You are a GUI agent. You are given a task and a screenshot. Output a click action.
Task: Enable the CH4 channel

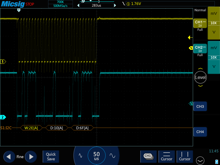[200, 132]
